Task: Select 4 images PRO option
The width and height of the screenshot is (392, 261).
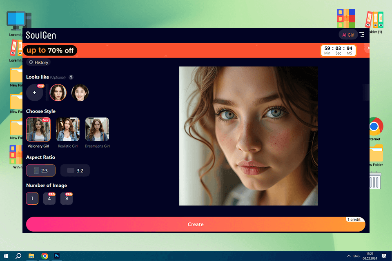Action: coord(49,199)
